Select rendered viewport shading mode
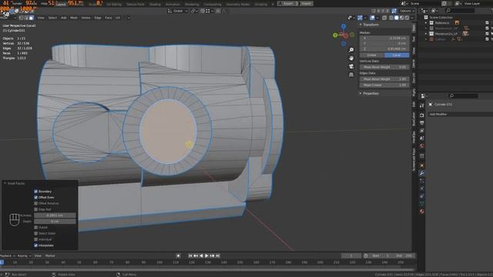Image resolution: width=493 pixels, height=277 pixels. (x=407, y=18)
